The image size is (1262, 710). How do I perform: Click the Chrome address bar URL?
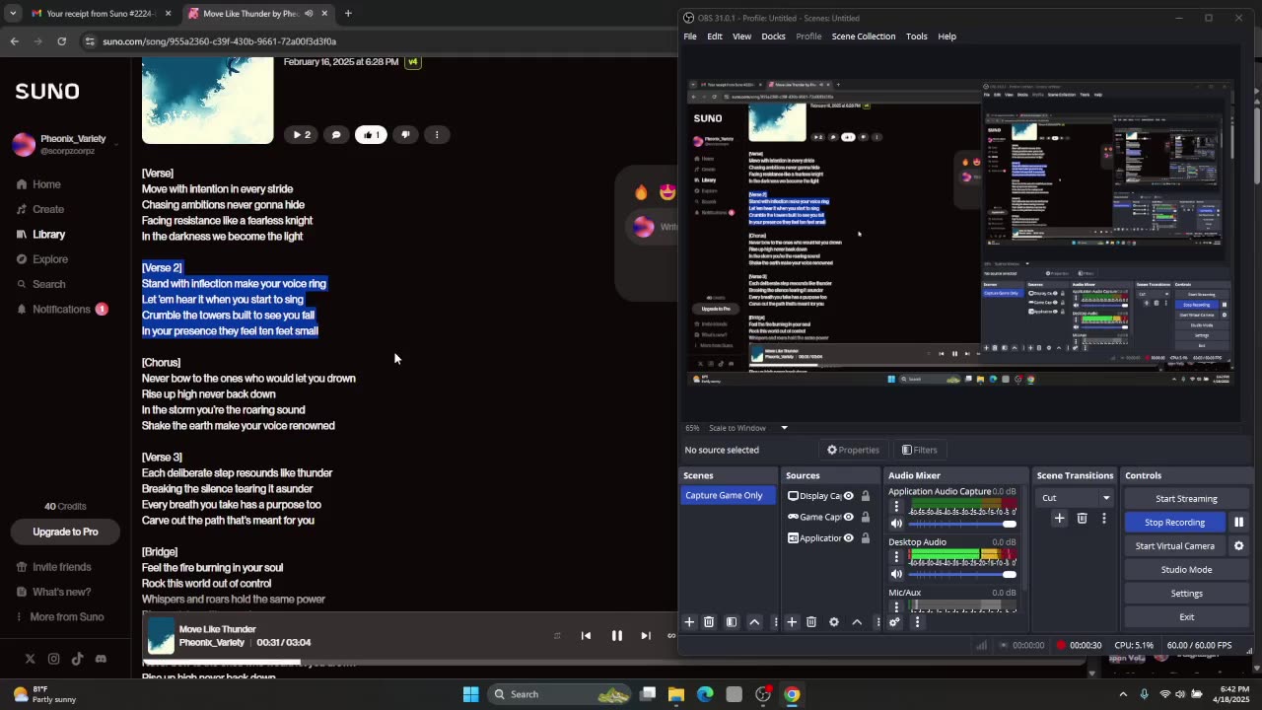pyautogui.click(x=219, y=41)
